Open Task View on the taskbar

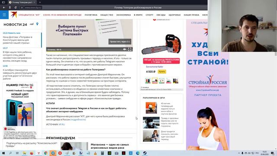(x=17, y=153)
